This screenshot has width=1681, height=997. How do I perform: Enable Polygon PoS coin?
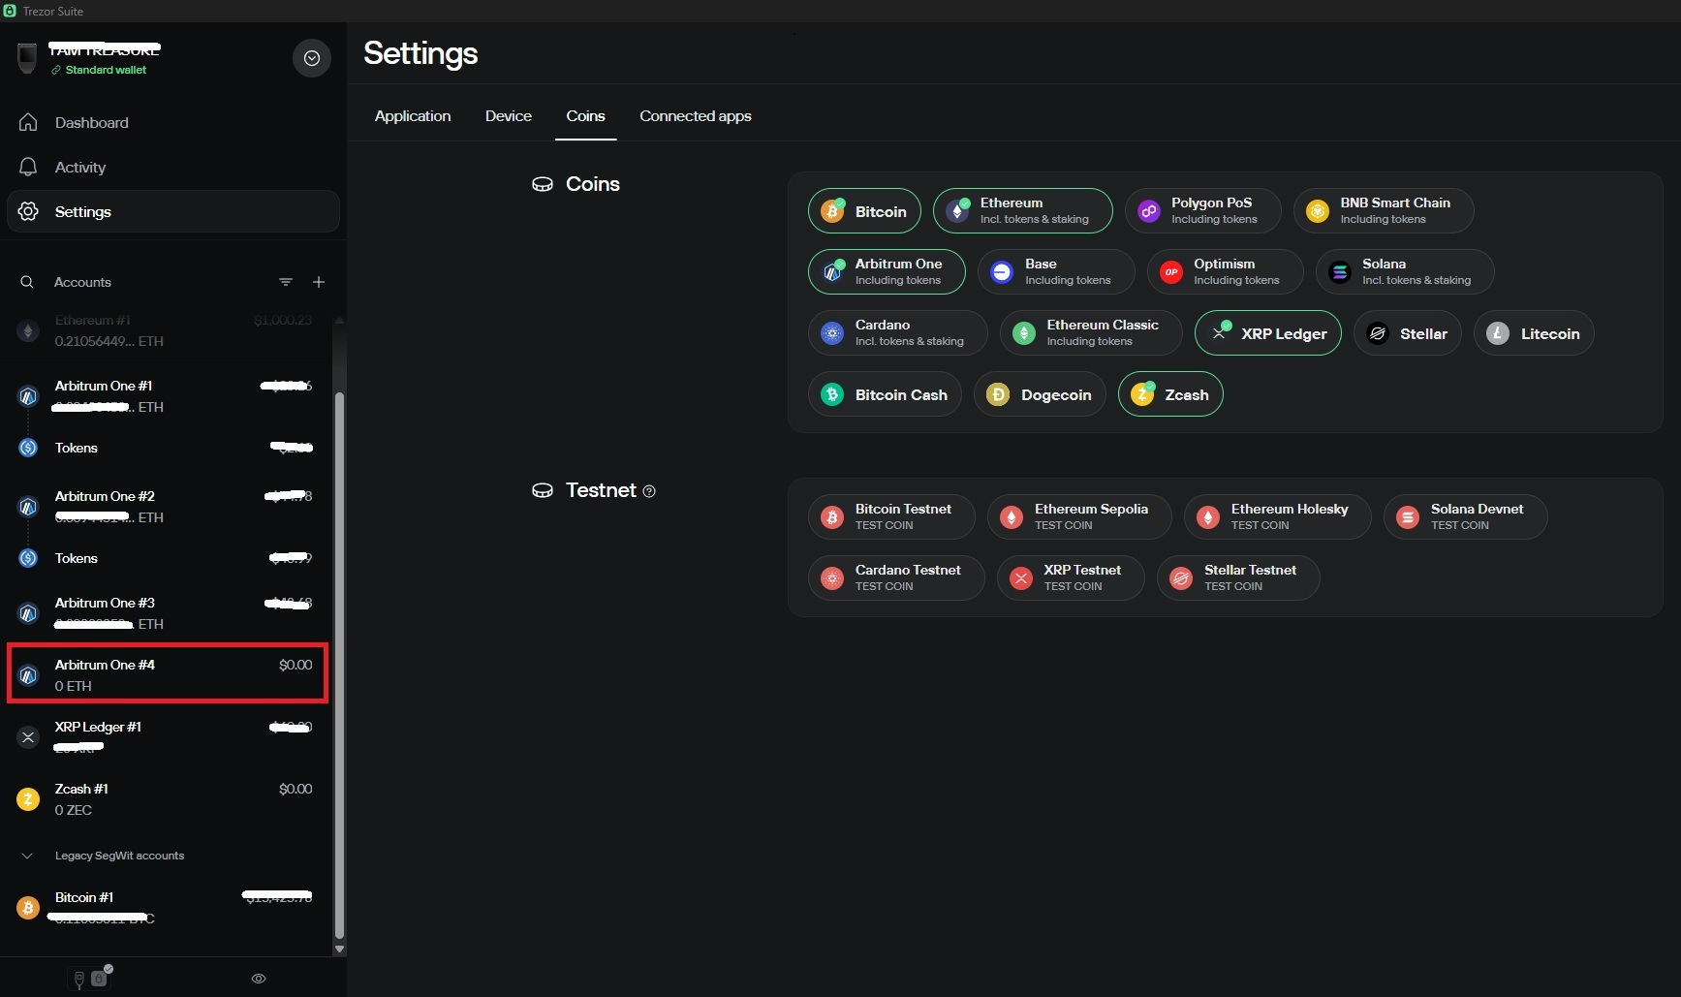tap(1202, 211)
